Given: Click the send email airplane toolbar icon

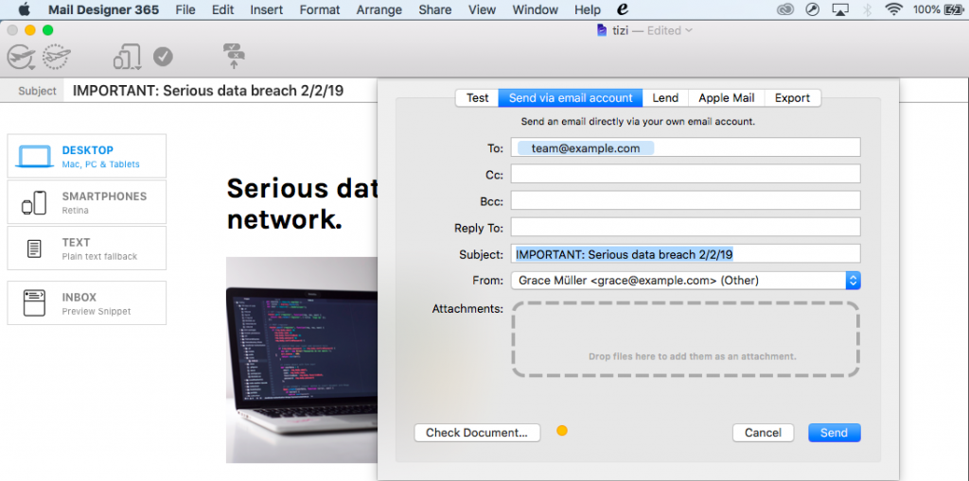Looking at the screenshot, I should pyautogui.click(x=21, y=58).
